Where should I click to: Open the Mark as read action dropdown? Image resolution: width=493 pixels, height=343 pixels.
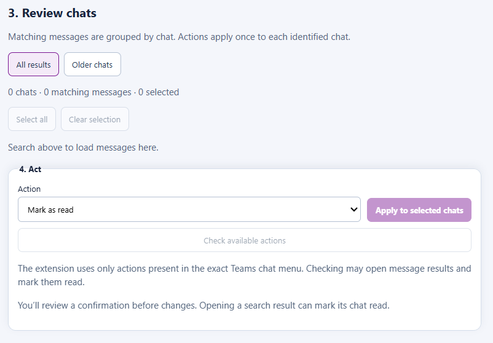tap(189, 210)
